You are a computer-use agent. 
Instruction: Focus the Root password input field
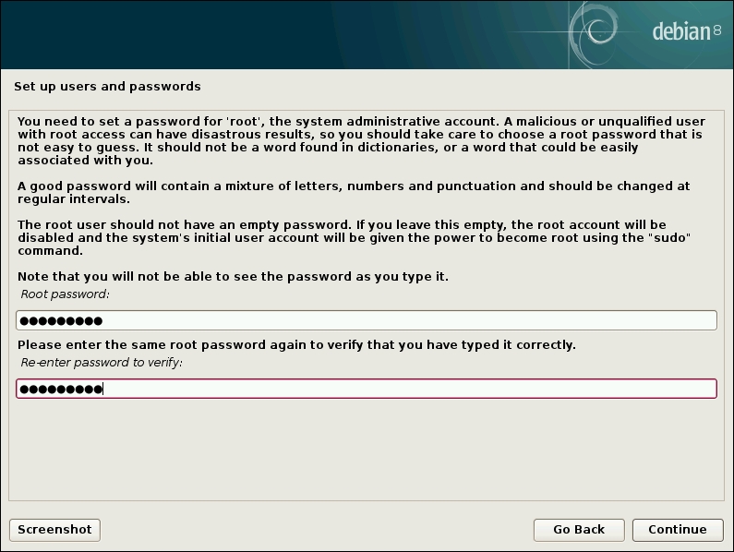(366, 320)
